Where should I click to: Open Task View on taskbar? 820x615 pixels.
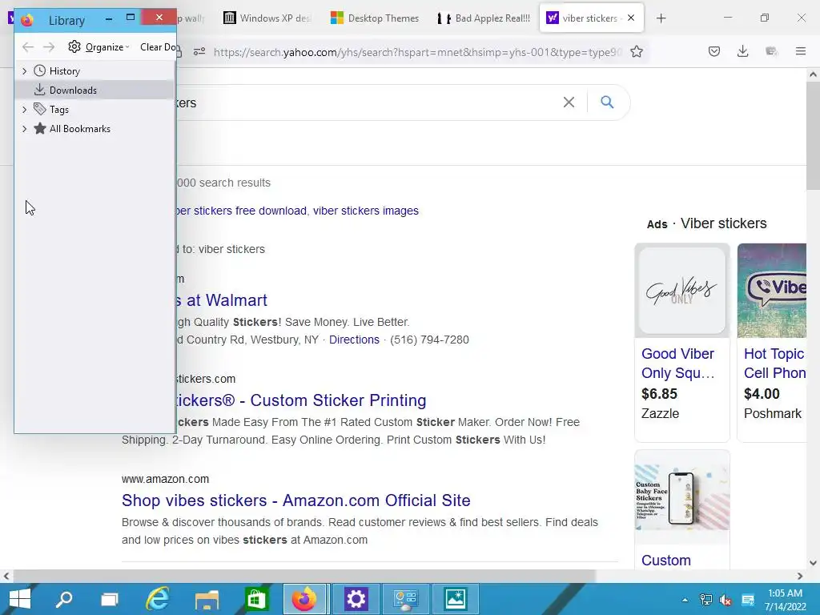coord(109,599)
